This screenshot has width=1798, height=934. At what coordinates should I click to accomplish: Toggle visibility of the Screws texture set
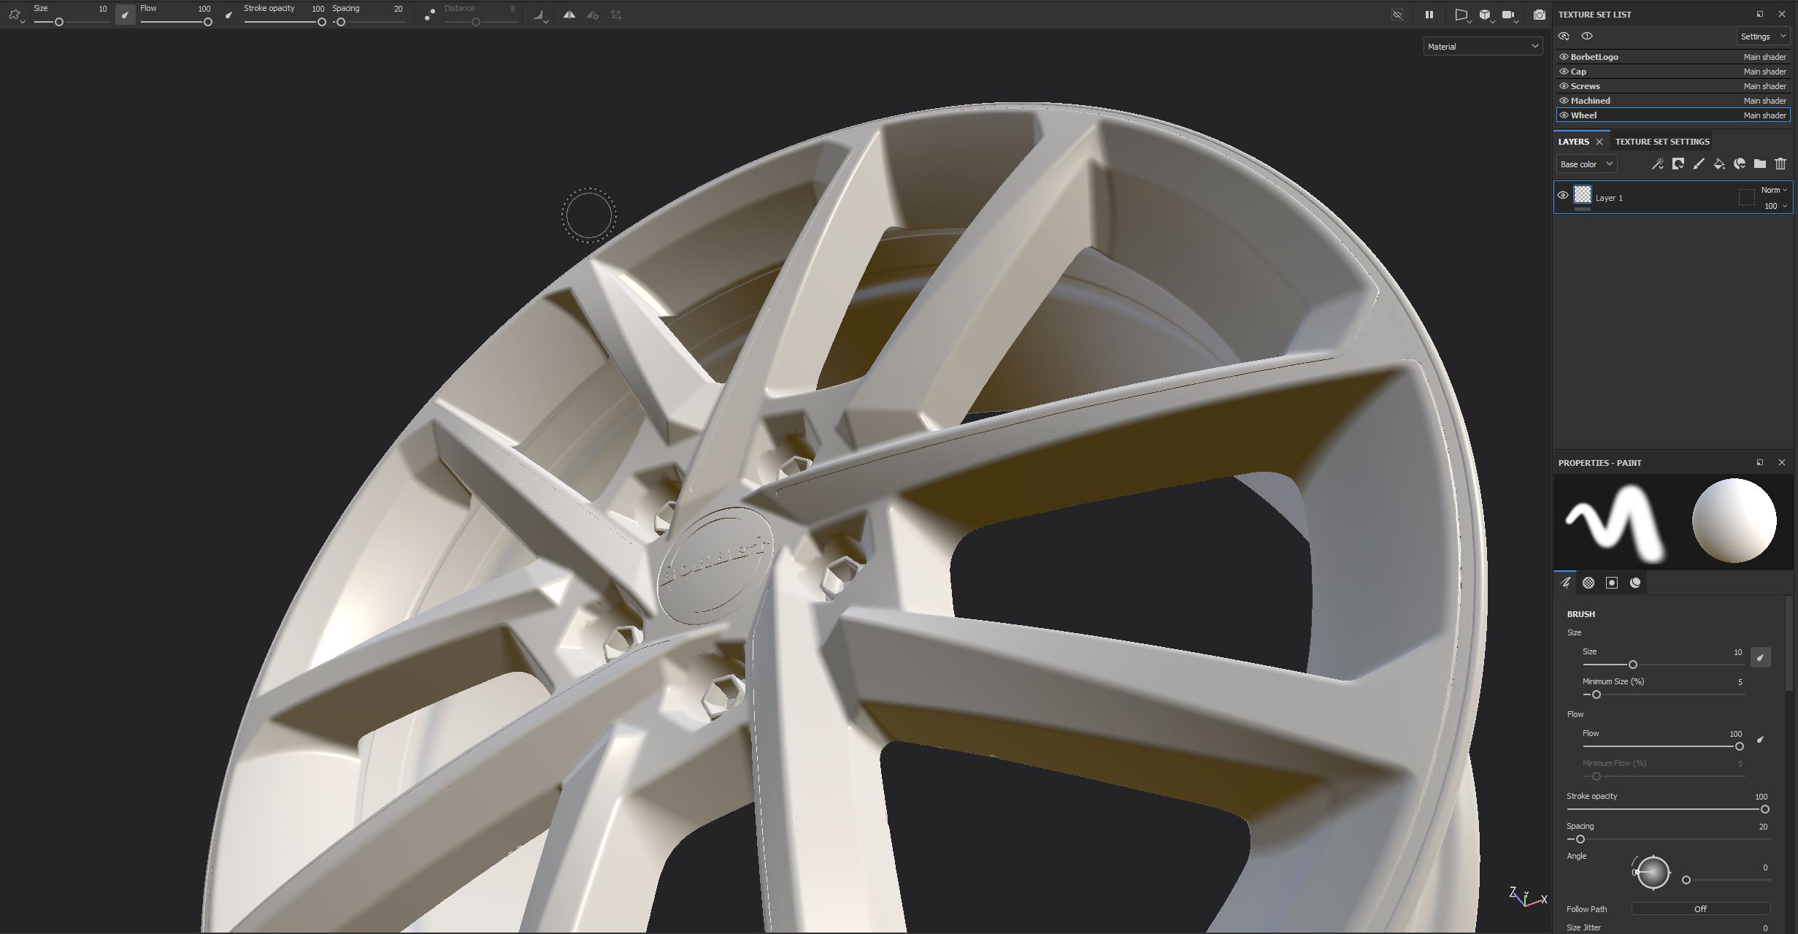coord(1564,86)
